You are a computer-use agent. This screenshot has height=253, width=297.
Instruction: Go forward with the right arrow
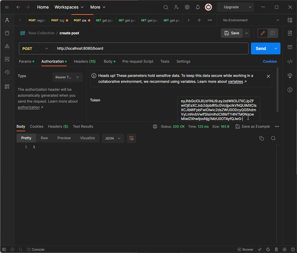[x=28, y=7]
